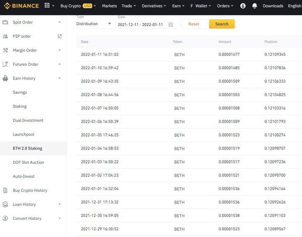
Task: Click the P2P order people icon
Action: [x=5, y=36]
